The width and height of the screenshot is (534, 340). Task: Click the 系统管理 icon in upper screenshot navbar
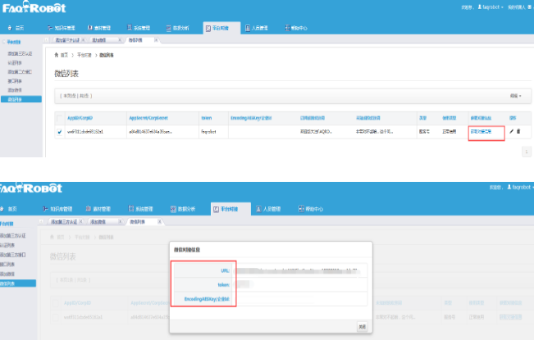pos(130,28)
